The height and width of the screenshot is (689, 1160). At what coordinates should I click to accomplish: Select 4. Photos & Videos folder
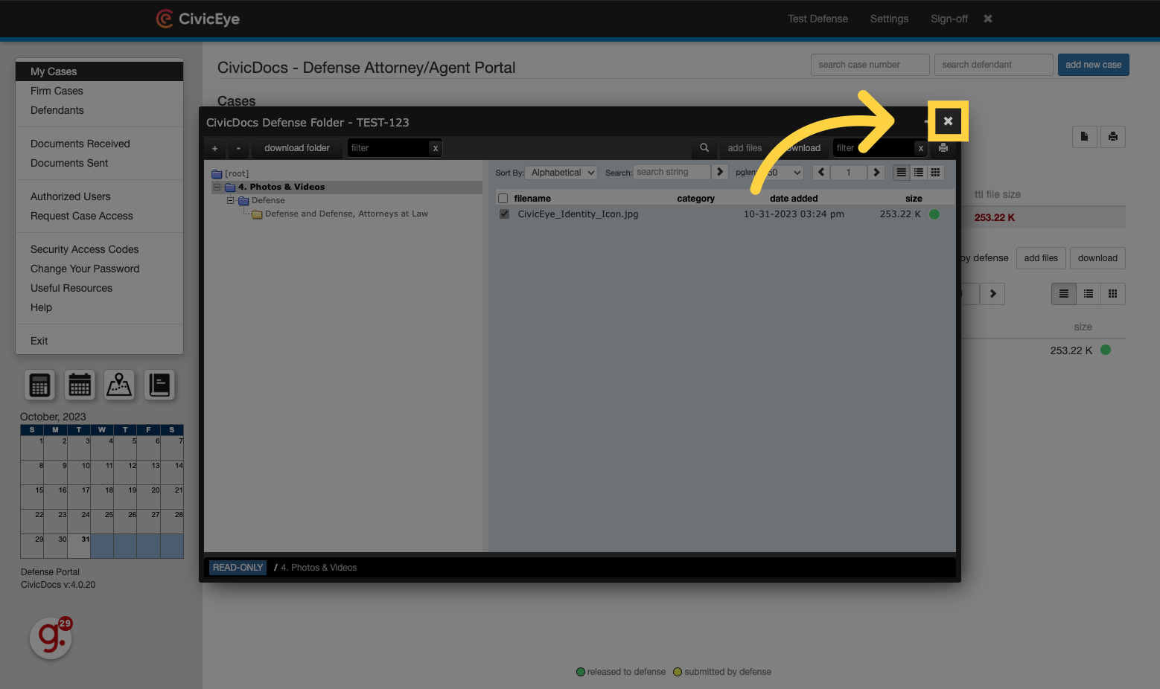tap(281, 187)
